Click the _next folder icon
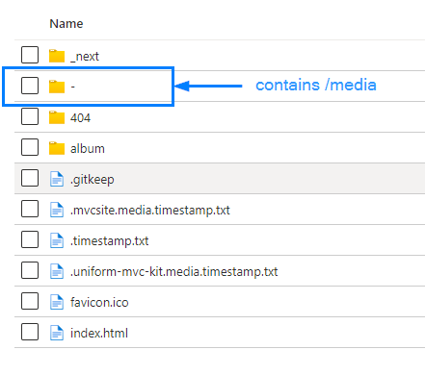 pyautogui.click(x=57, y=56)
